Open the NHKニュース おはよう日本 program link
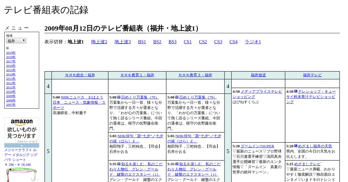 pyautogui.click(x=79, y=103)
